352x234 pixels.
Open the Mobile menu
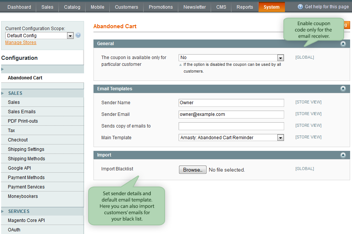[x=98, y=7]
